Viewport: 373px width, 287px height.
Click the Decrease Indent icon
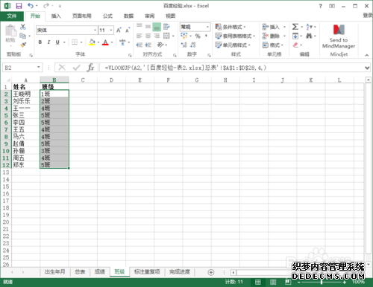[x=140, y=45]
